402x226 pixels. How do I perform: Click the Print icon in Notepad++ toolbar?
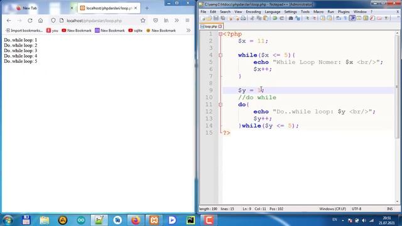click(243, 18)
